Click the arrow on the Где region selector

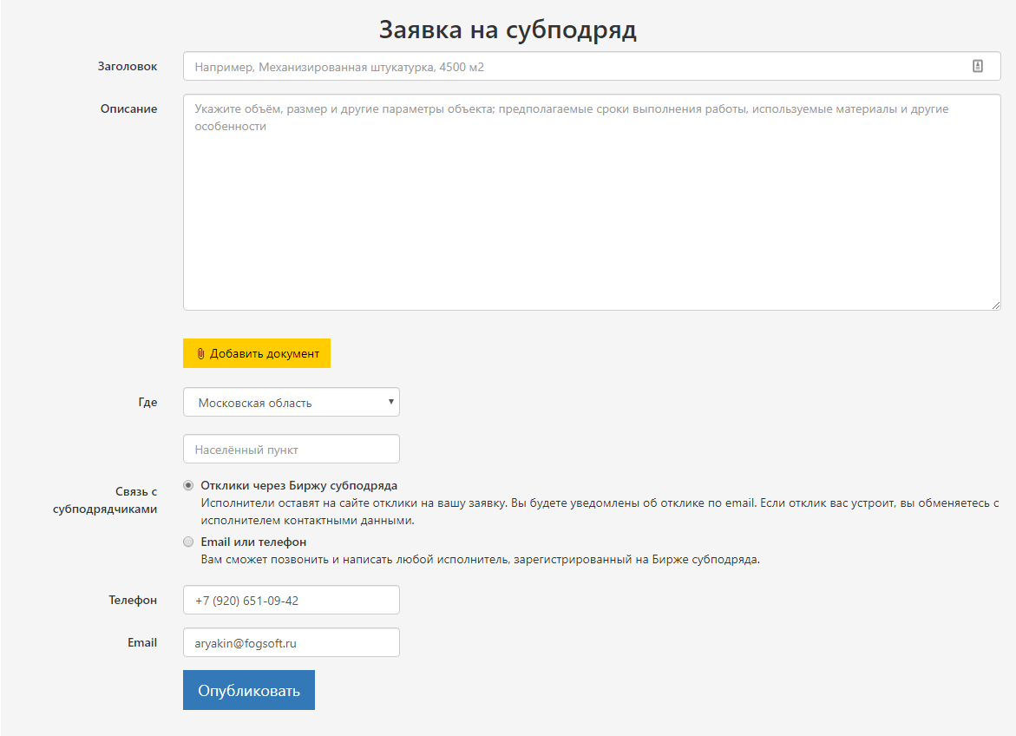pyautogui.click(x=391, y=402)
